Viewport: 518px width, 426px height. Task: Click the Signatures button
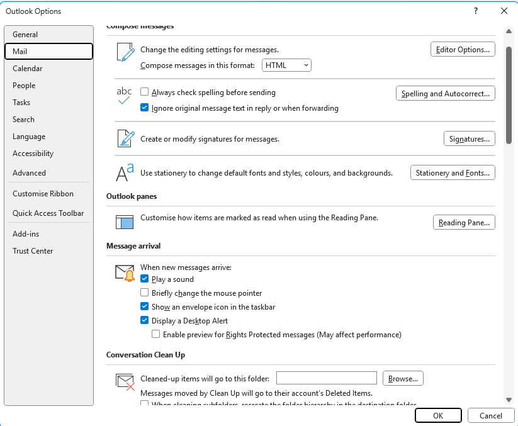coord(469,138)
